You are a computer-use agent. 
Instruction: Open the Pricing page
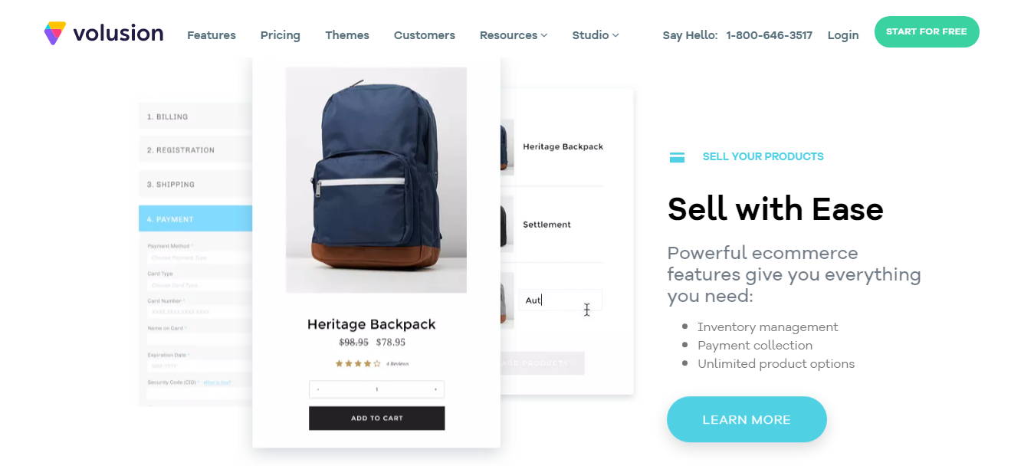tap(281, 35)
